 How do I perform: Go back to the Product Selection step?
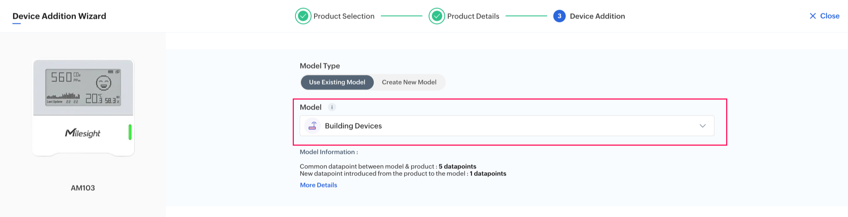344,16
